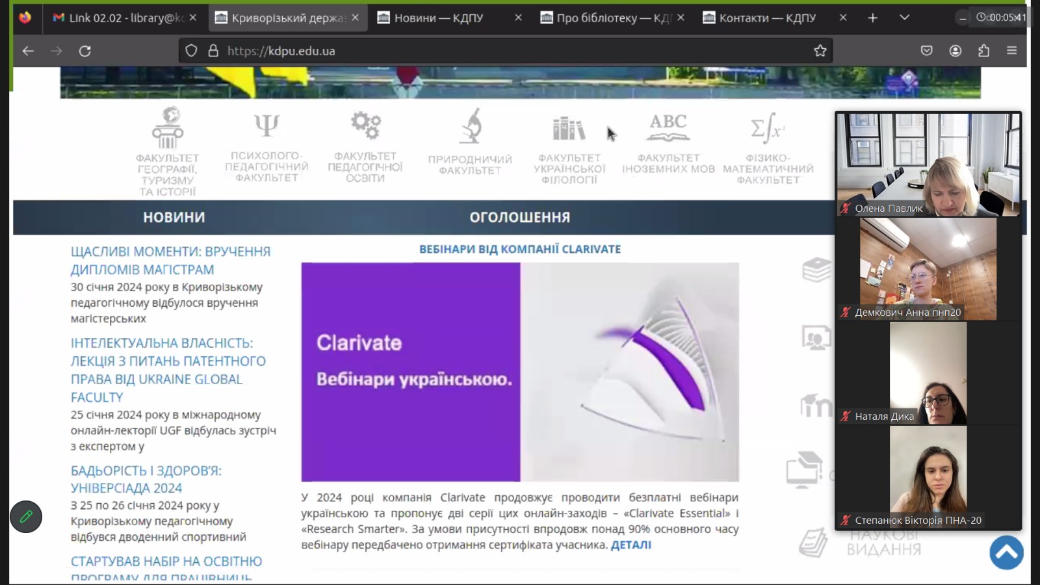
Task: Open news Інтелектуальна власність лекція link
Action: (168, 370)
